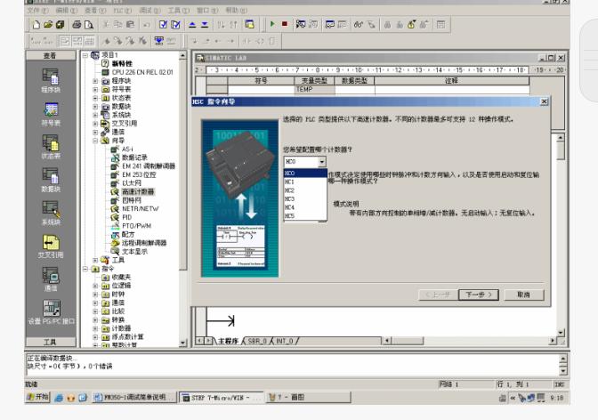598x420 pixels.
Task: Click the green Run PLC toolbar icon
Action: pos(271,26)
